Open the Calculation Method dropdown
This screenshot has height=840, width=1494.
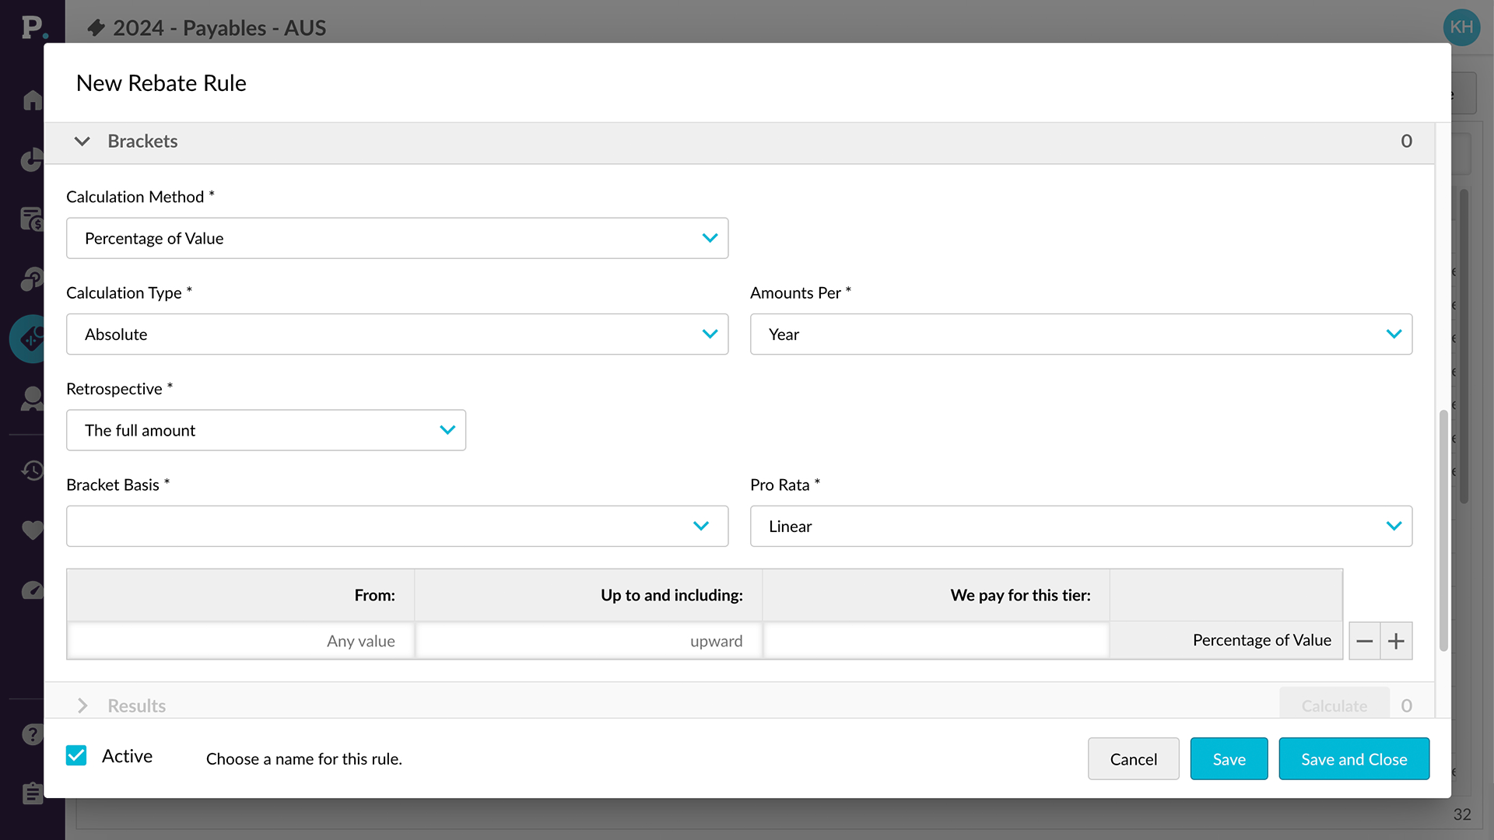tap(397, 238)
